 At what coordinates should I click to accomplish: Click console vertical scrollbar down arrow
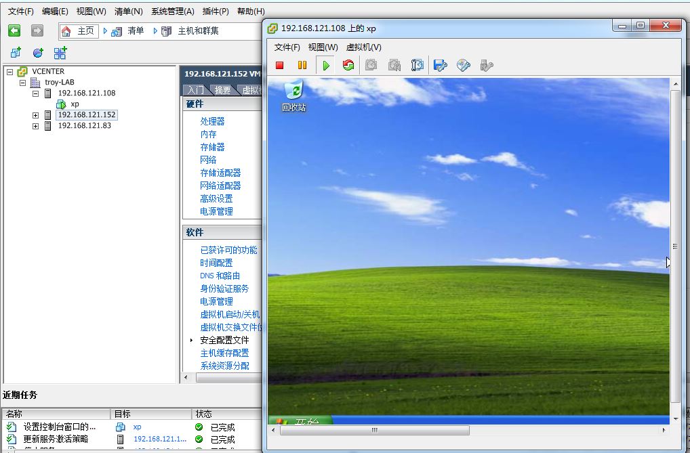point(676,419)
